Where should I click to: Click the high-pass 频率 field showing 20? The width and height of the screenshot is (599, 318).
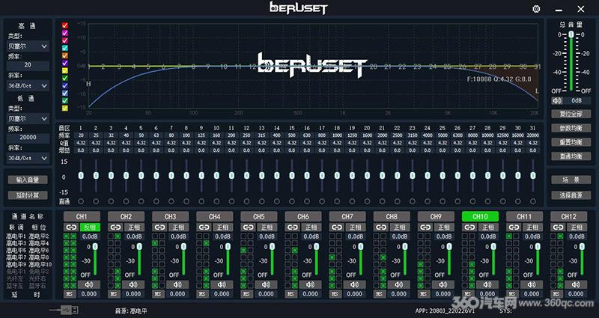click(x=28, y=65)
